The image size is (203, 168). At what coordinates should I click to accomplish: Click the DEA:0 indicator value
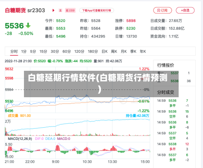(50, 139)
